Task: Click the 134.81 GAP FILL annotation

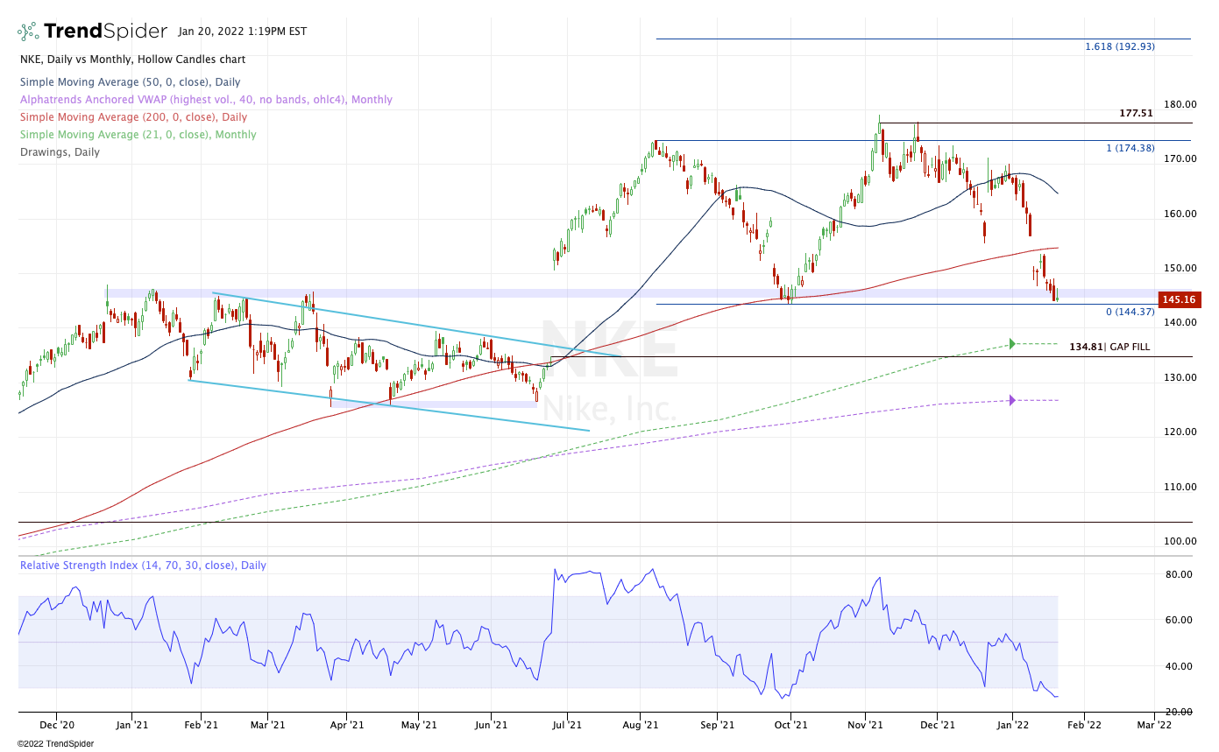Action: click(1109, 347)
